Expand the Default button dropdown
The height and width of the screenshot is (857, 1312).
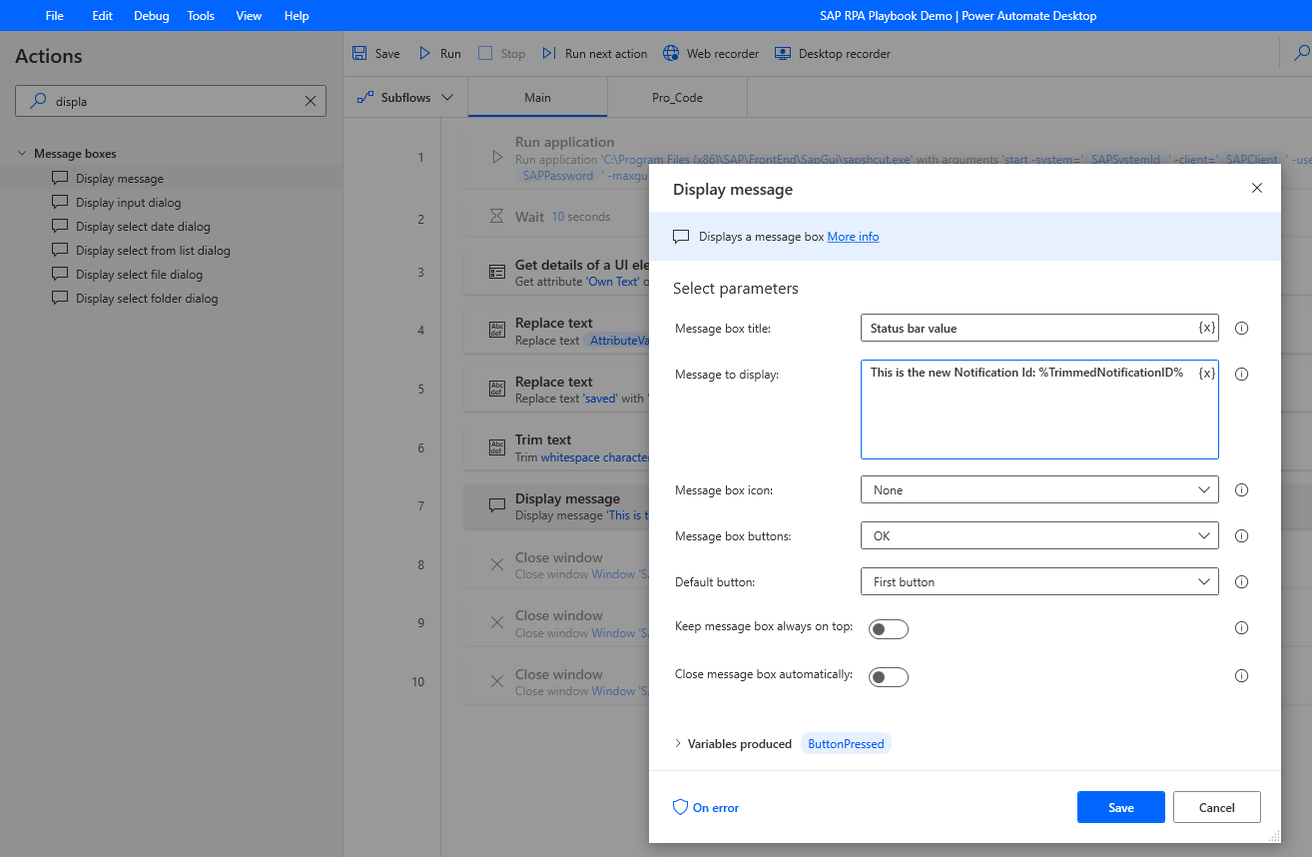[1039, 581]
